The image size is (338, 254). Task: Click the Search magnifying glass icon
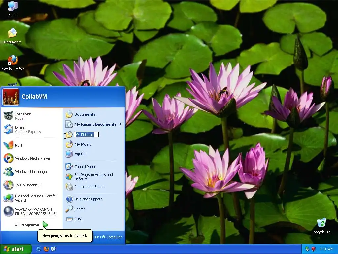pyautogui.click(x=69, y=209)
